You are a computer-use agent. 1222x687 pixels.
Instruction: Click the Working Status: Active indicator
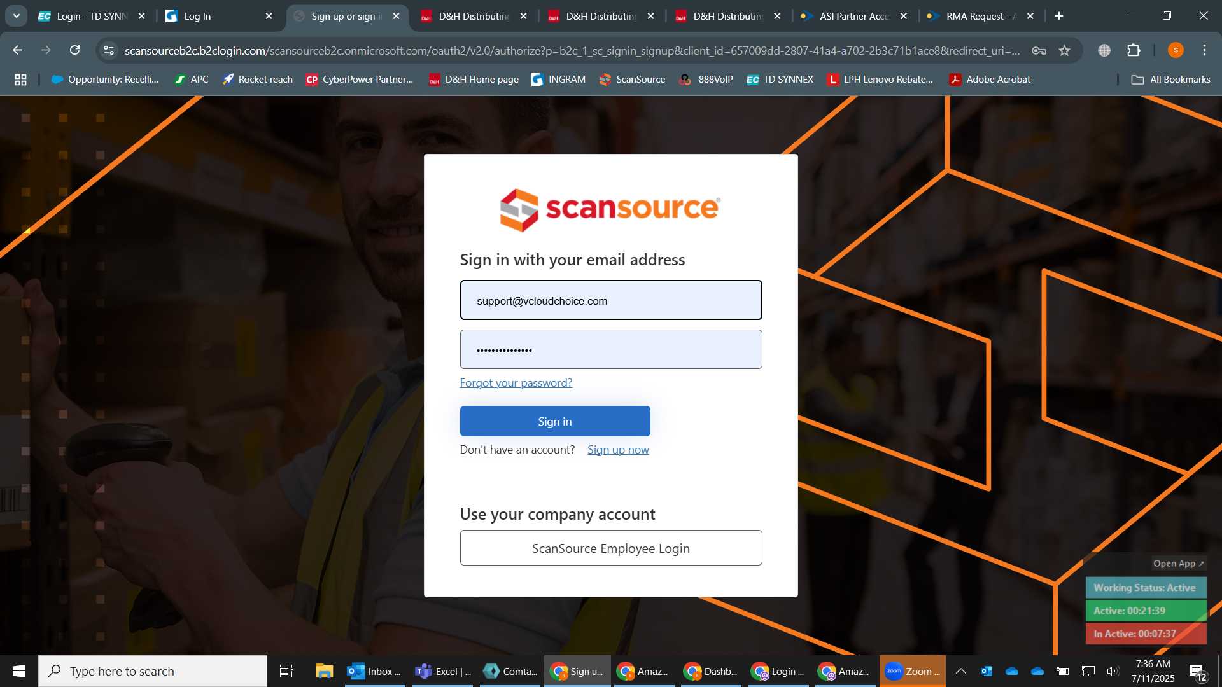coord(1146,588)
